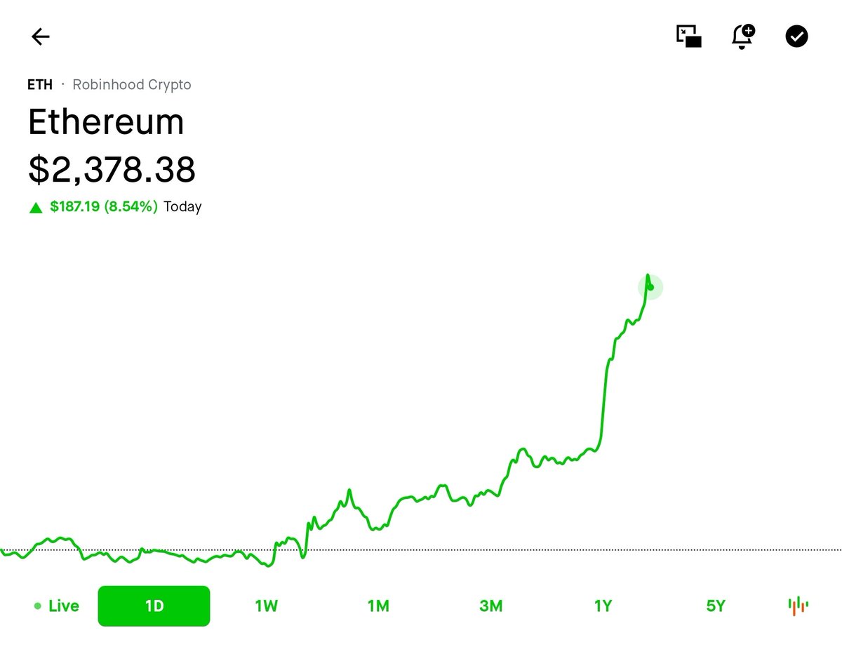Tap the green Live indicator dot
The image size is (842, 668).
pos(37,606)
